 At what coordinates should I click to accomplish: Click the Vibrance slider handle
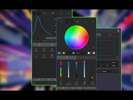tap(76, 63)
